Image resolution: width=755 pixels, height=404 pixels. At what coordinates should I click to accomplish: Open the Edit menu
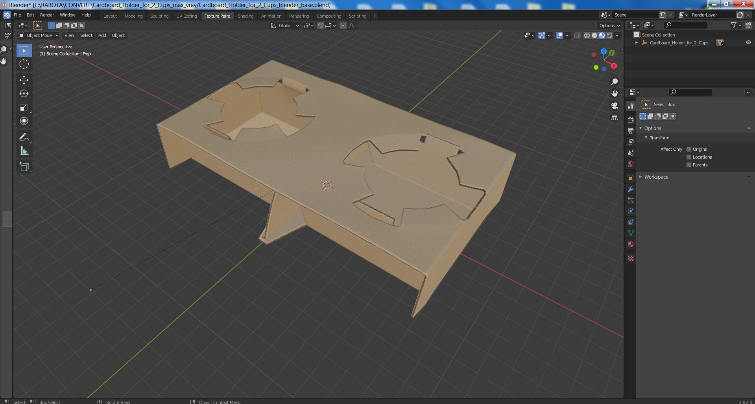[x=30, y=15]
